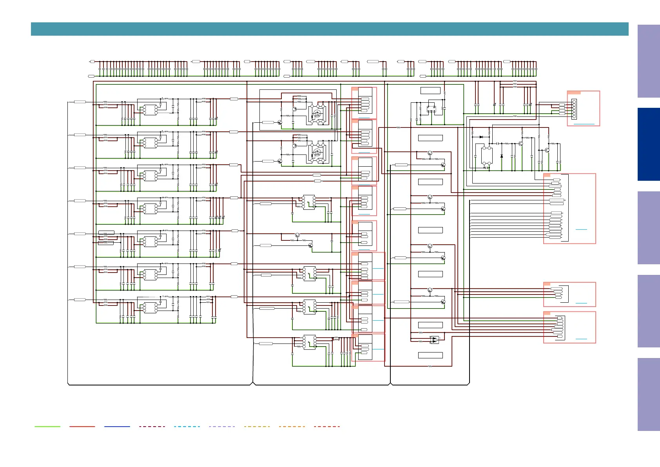This screenshot has height=467, width=660.
Task: Click the blue link under the topmost middle connector
Action: (x=364, y=118)
